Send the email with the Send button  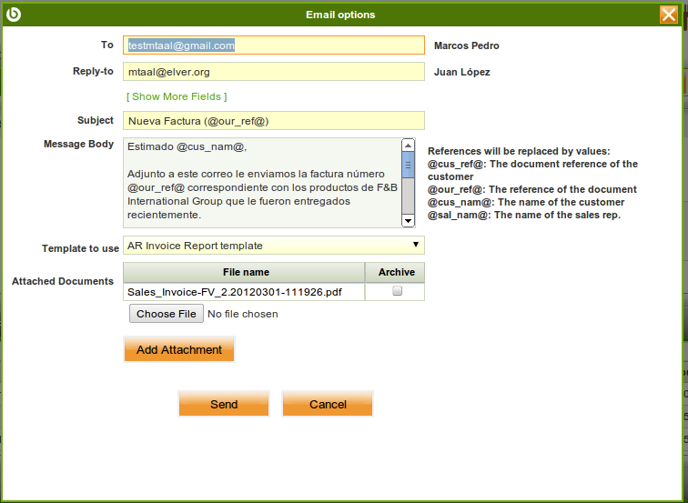[x=224, y=405]
